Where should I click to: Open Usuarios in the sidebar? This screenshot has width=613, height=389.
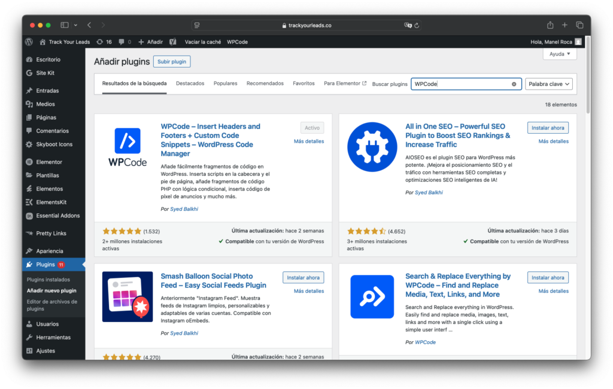coord(47,324)
